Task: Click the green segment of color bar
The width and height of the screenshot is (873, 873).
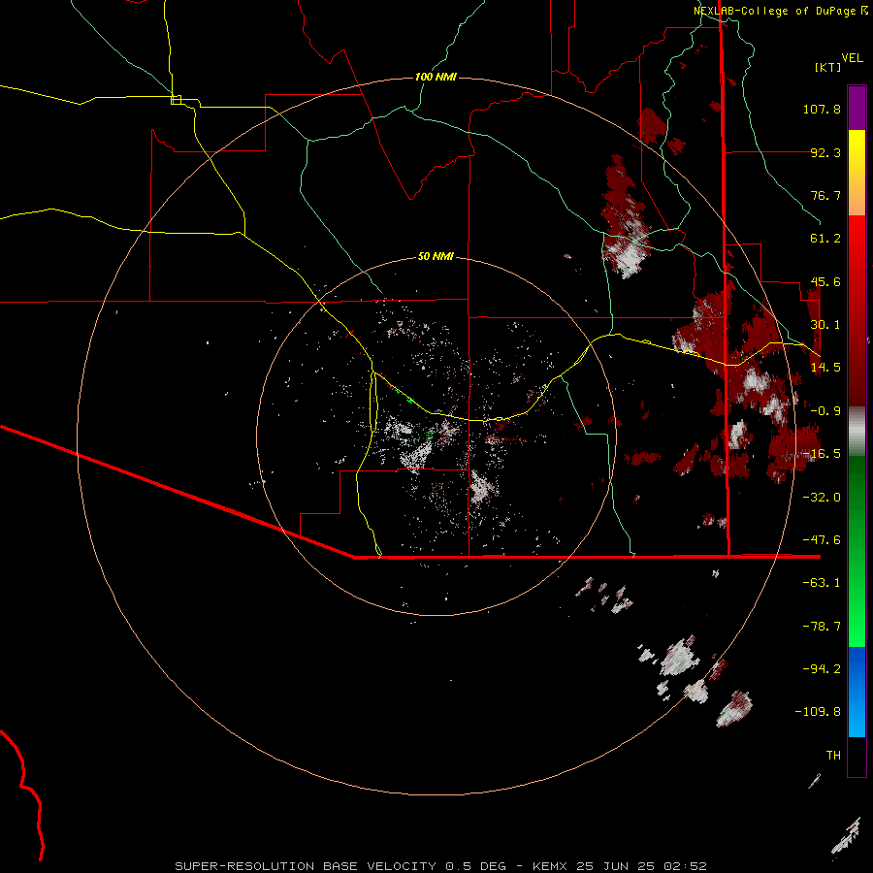Action: pos(857,551)
